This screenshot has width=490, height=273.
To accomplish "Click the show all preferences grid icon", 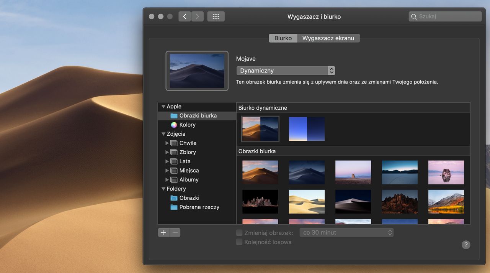I will (216, 16).
